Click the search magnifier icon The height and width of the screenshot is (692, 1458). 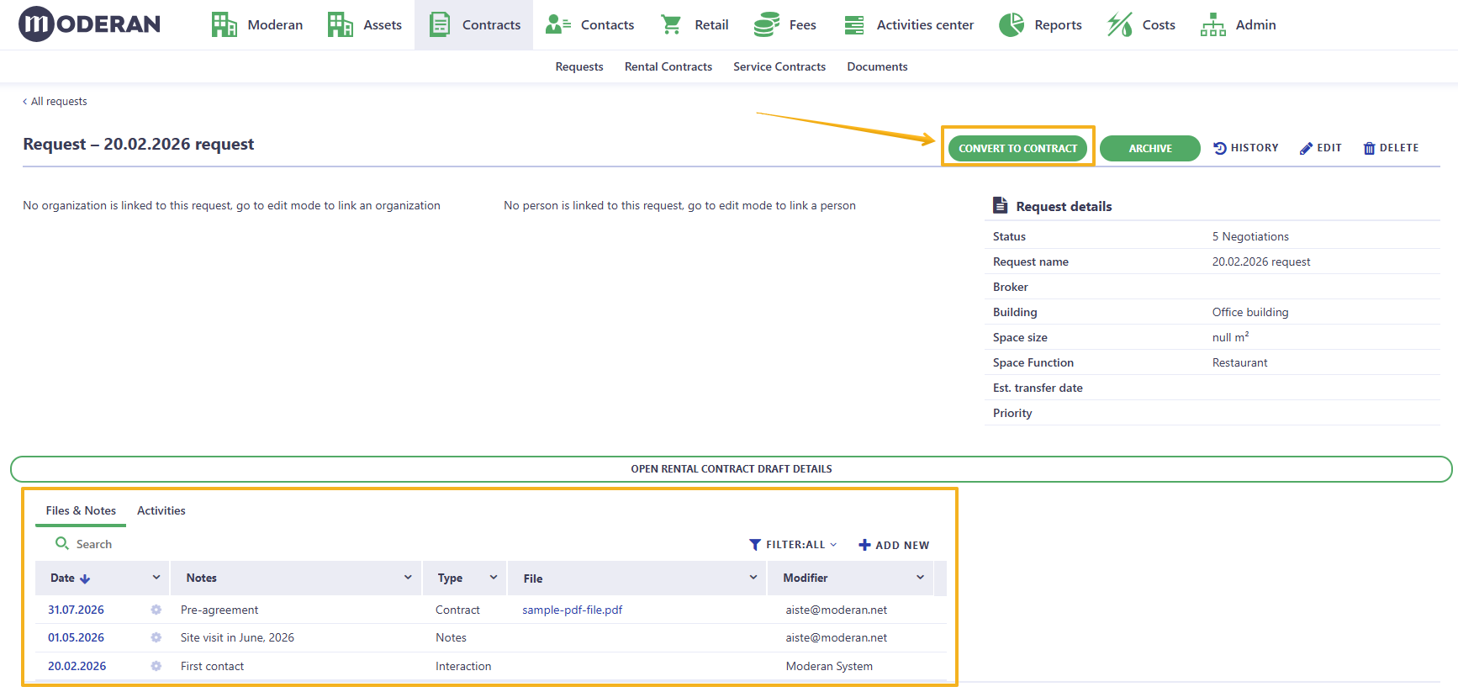point(62,543)
